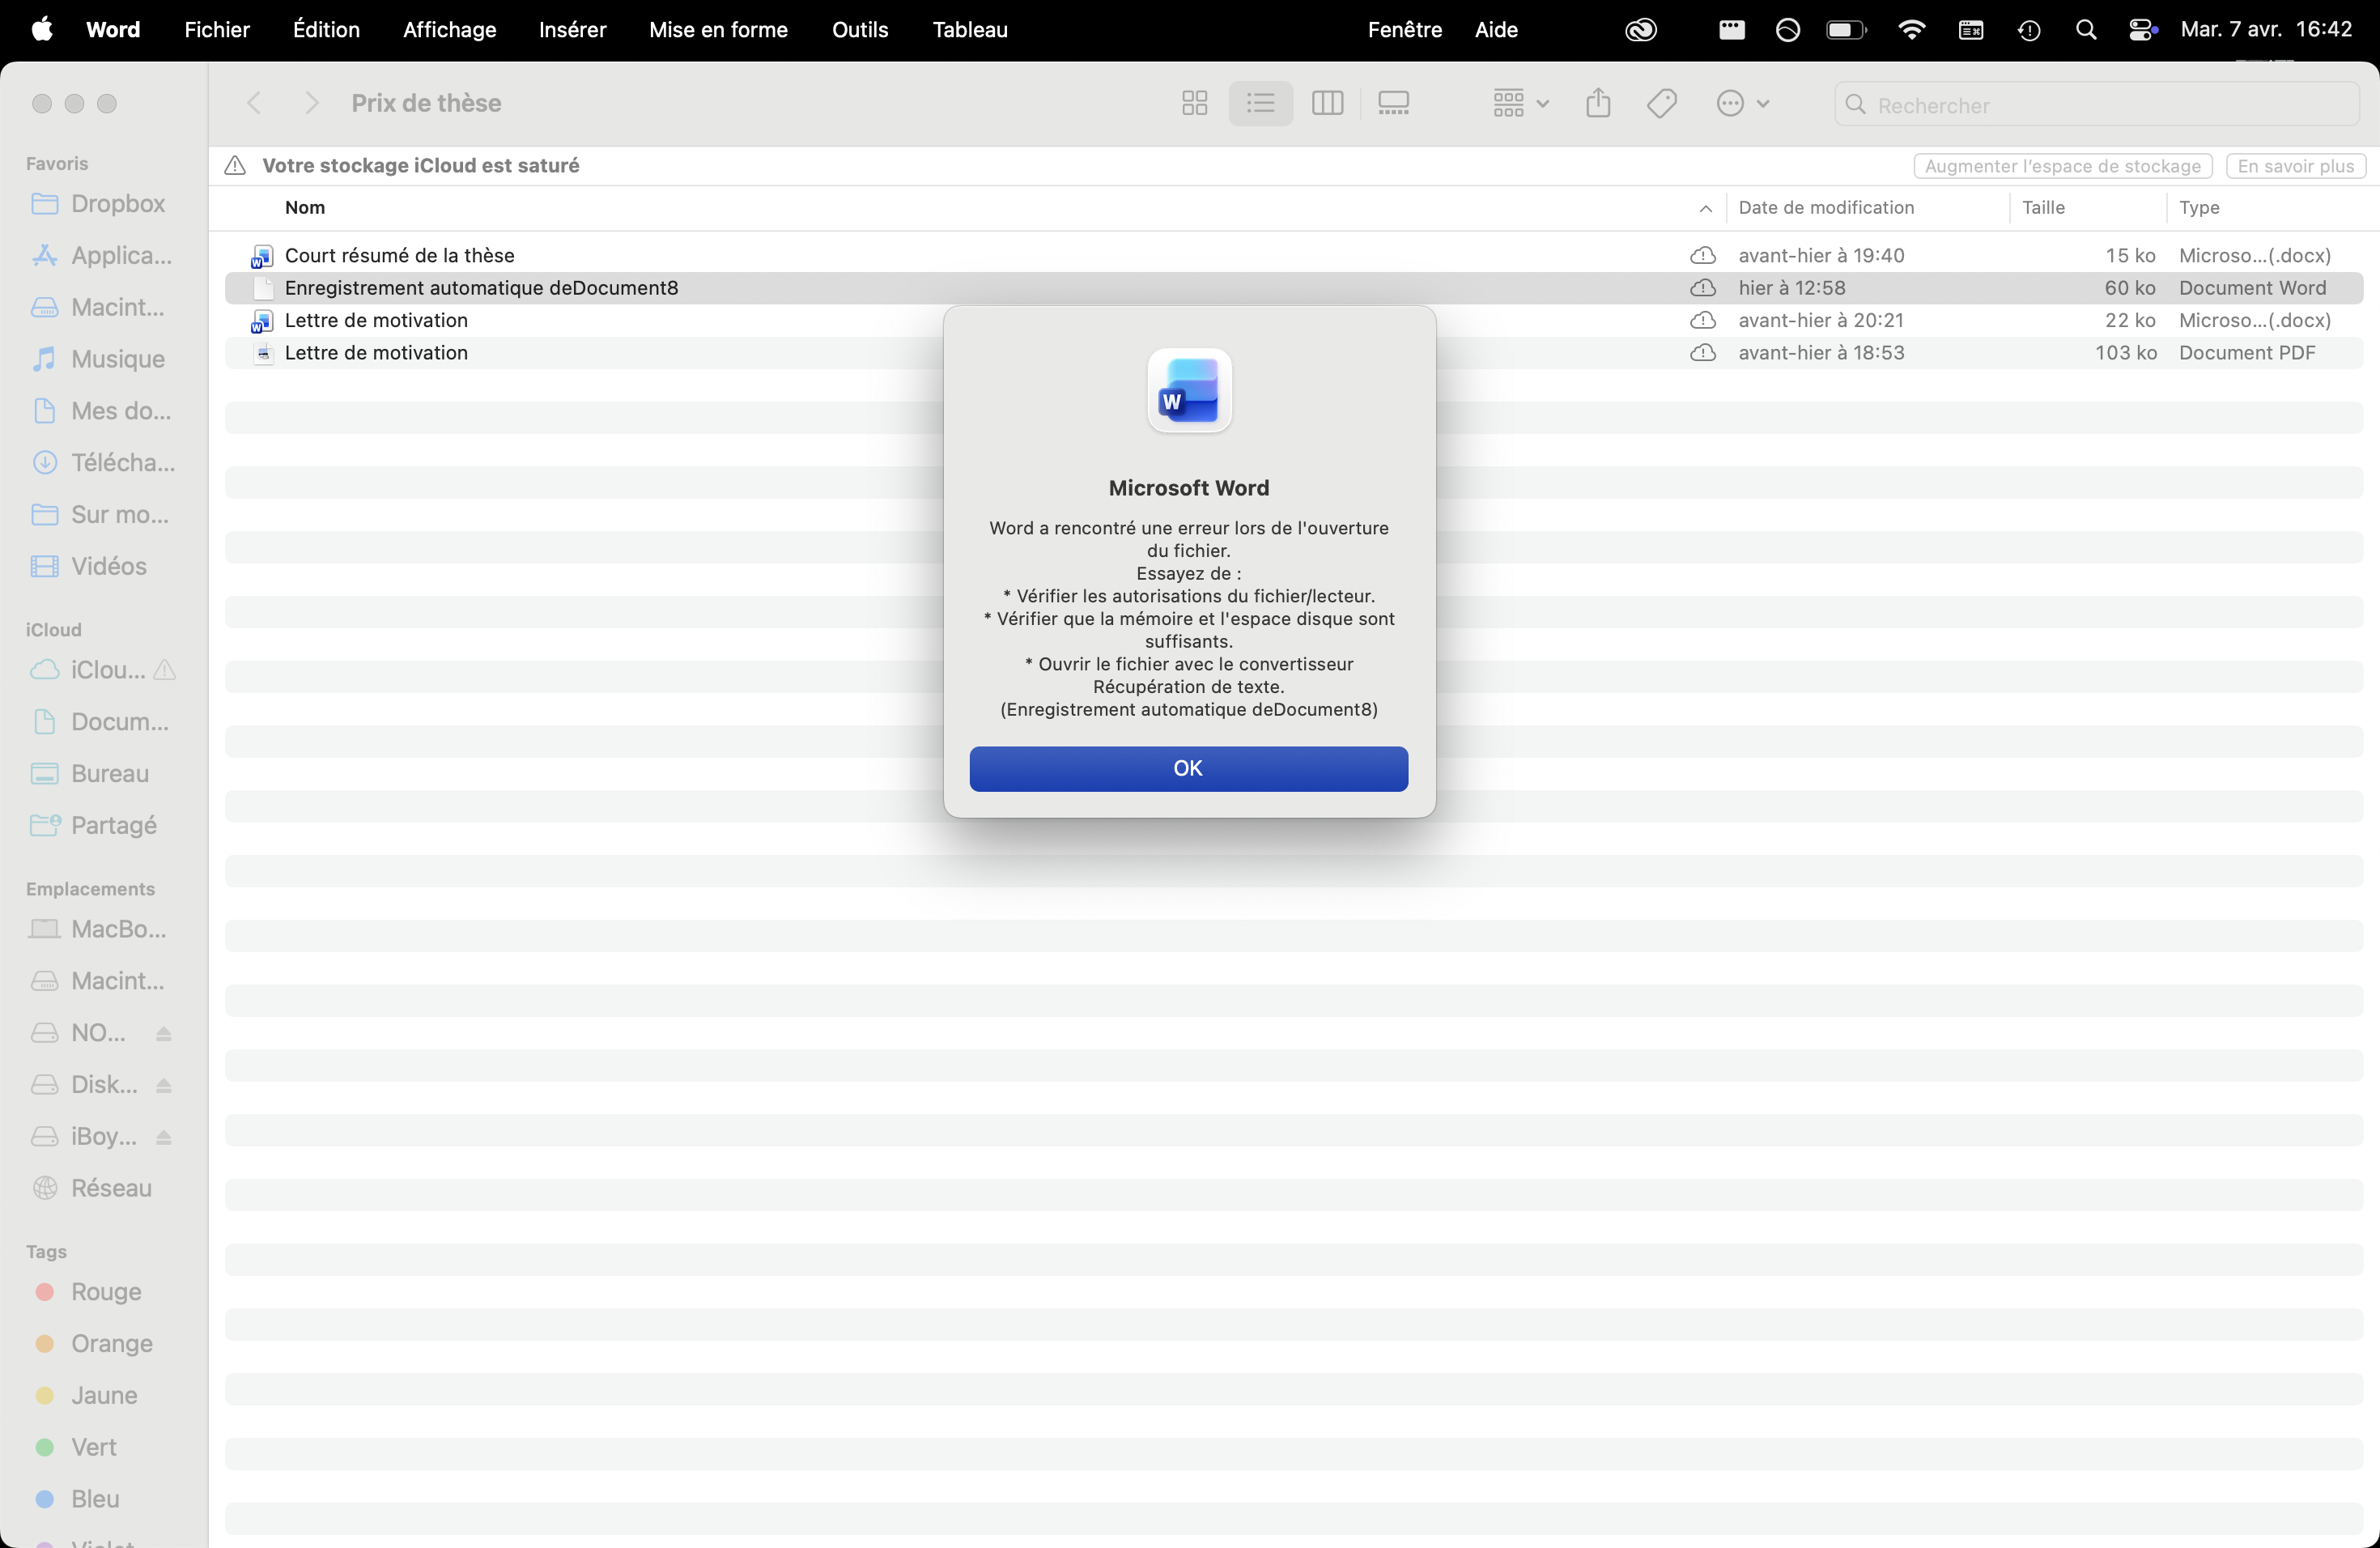Screen dimensions: 2380x1548
Task: Filter by the Orange tag
Action: [x=94, y=1344]
